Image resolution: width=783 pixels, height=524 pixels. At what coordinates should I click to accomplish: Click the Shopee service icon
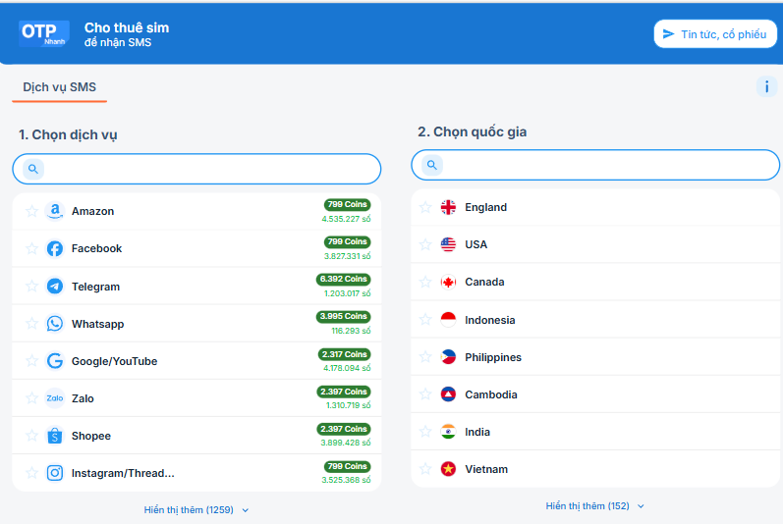click(55, 436)
